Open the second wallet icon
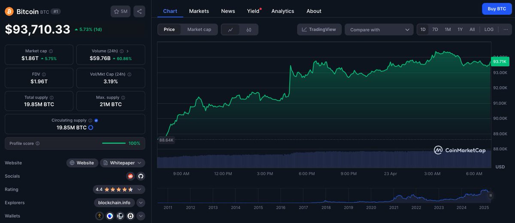This screenshot has width=515, height=223. [x=110, y=216]
